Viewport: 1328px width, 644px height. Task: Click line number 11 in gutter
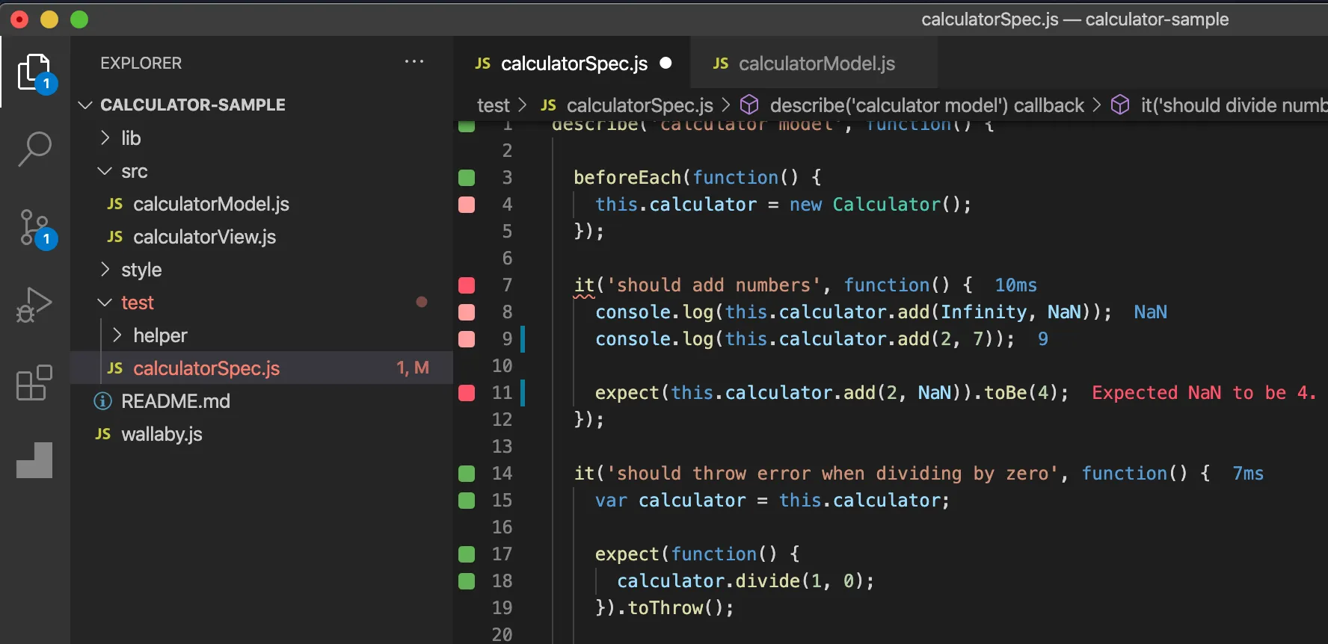tap(502, 392)
